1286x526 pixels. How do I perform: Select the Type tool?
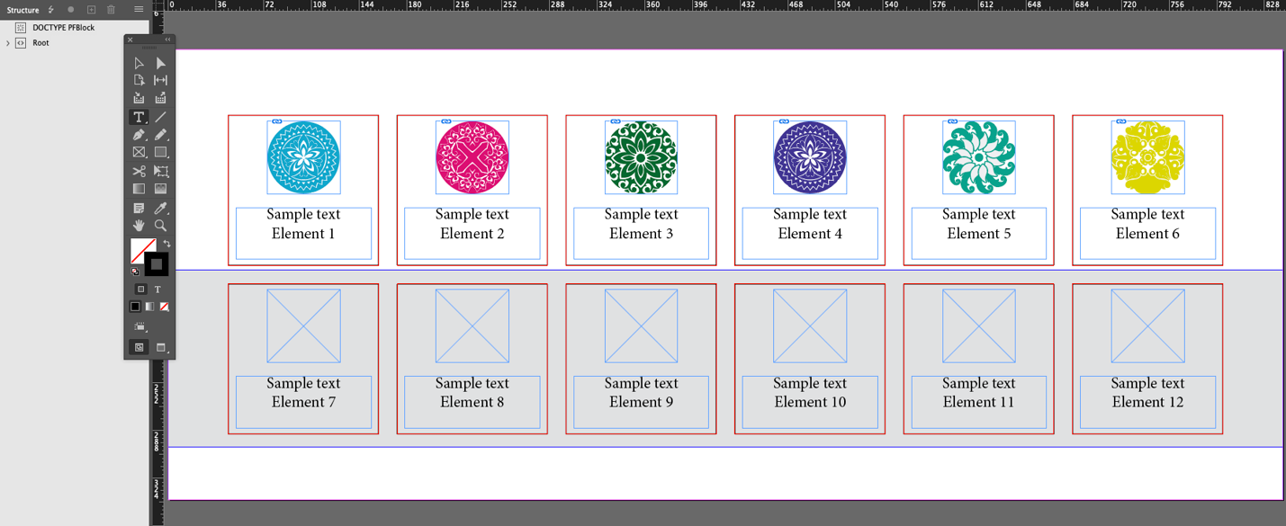point(139,117)
